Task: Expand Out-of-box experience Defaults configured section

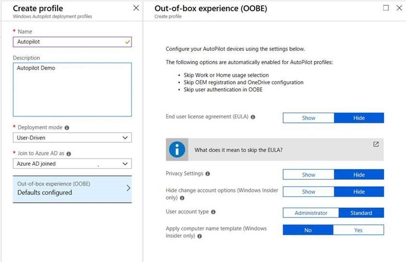Action: click(x=72, y=189)
